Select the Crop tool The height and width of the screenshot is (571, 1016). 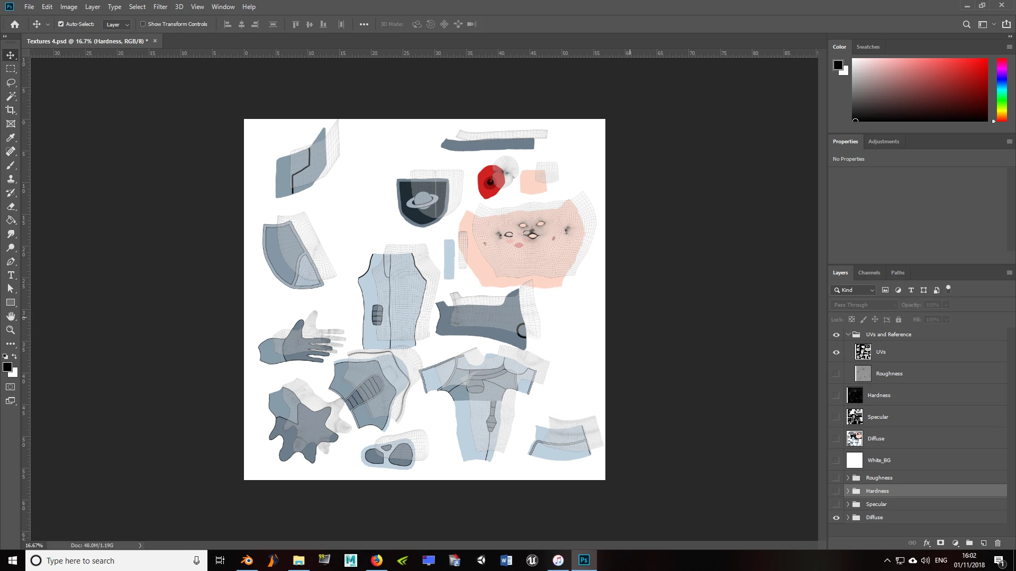pos(11,110)
